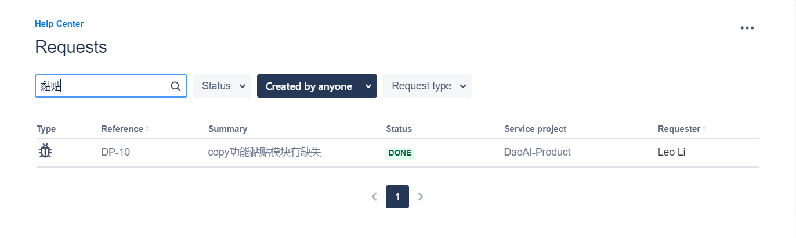The height and width of the screenshot is (238, 796).
Task: Go to the previous page arrow
Action: pos(374,197)
